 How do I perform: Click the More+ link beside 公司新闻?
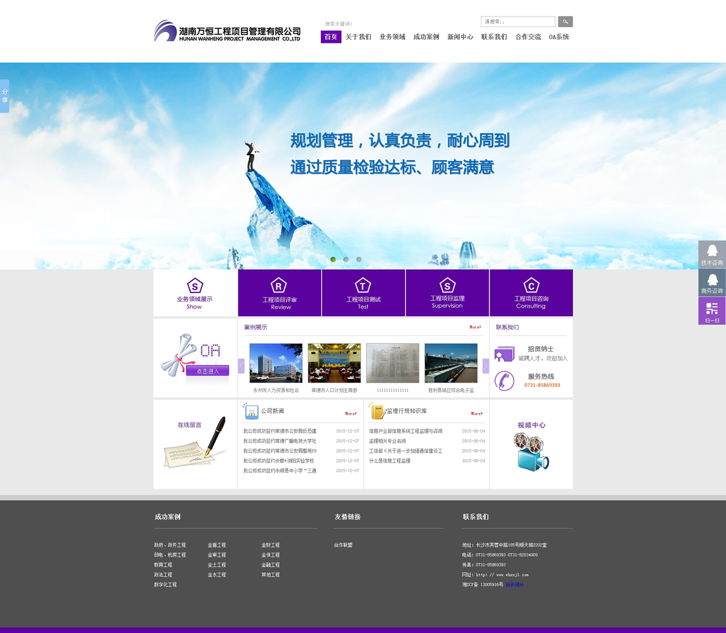point(351,414)
